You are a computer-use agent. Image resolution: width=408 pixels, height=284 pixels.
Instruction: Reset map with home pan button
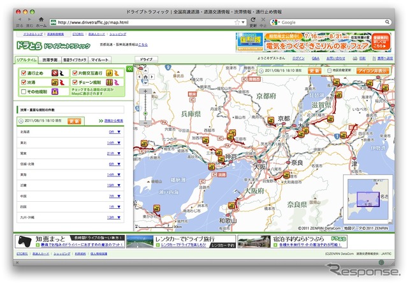click(x=145, y=76)
